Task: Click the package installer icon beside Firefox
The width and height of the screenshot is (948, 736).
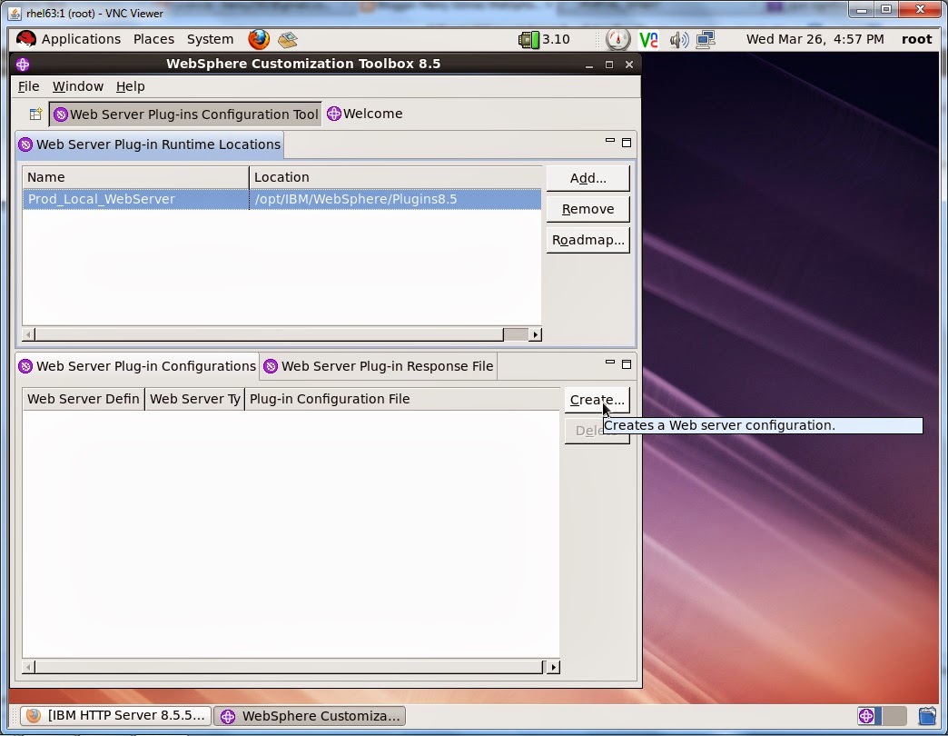Action: (x=287, y=39)
